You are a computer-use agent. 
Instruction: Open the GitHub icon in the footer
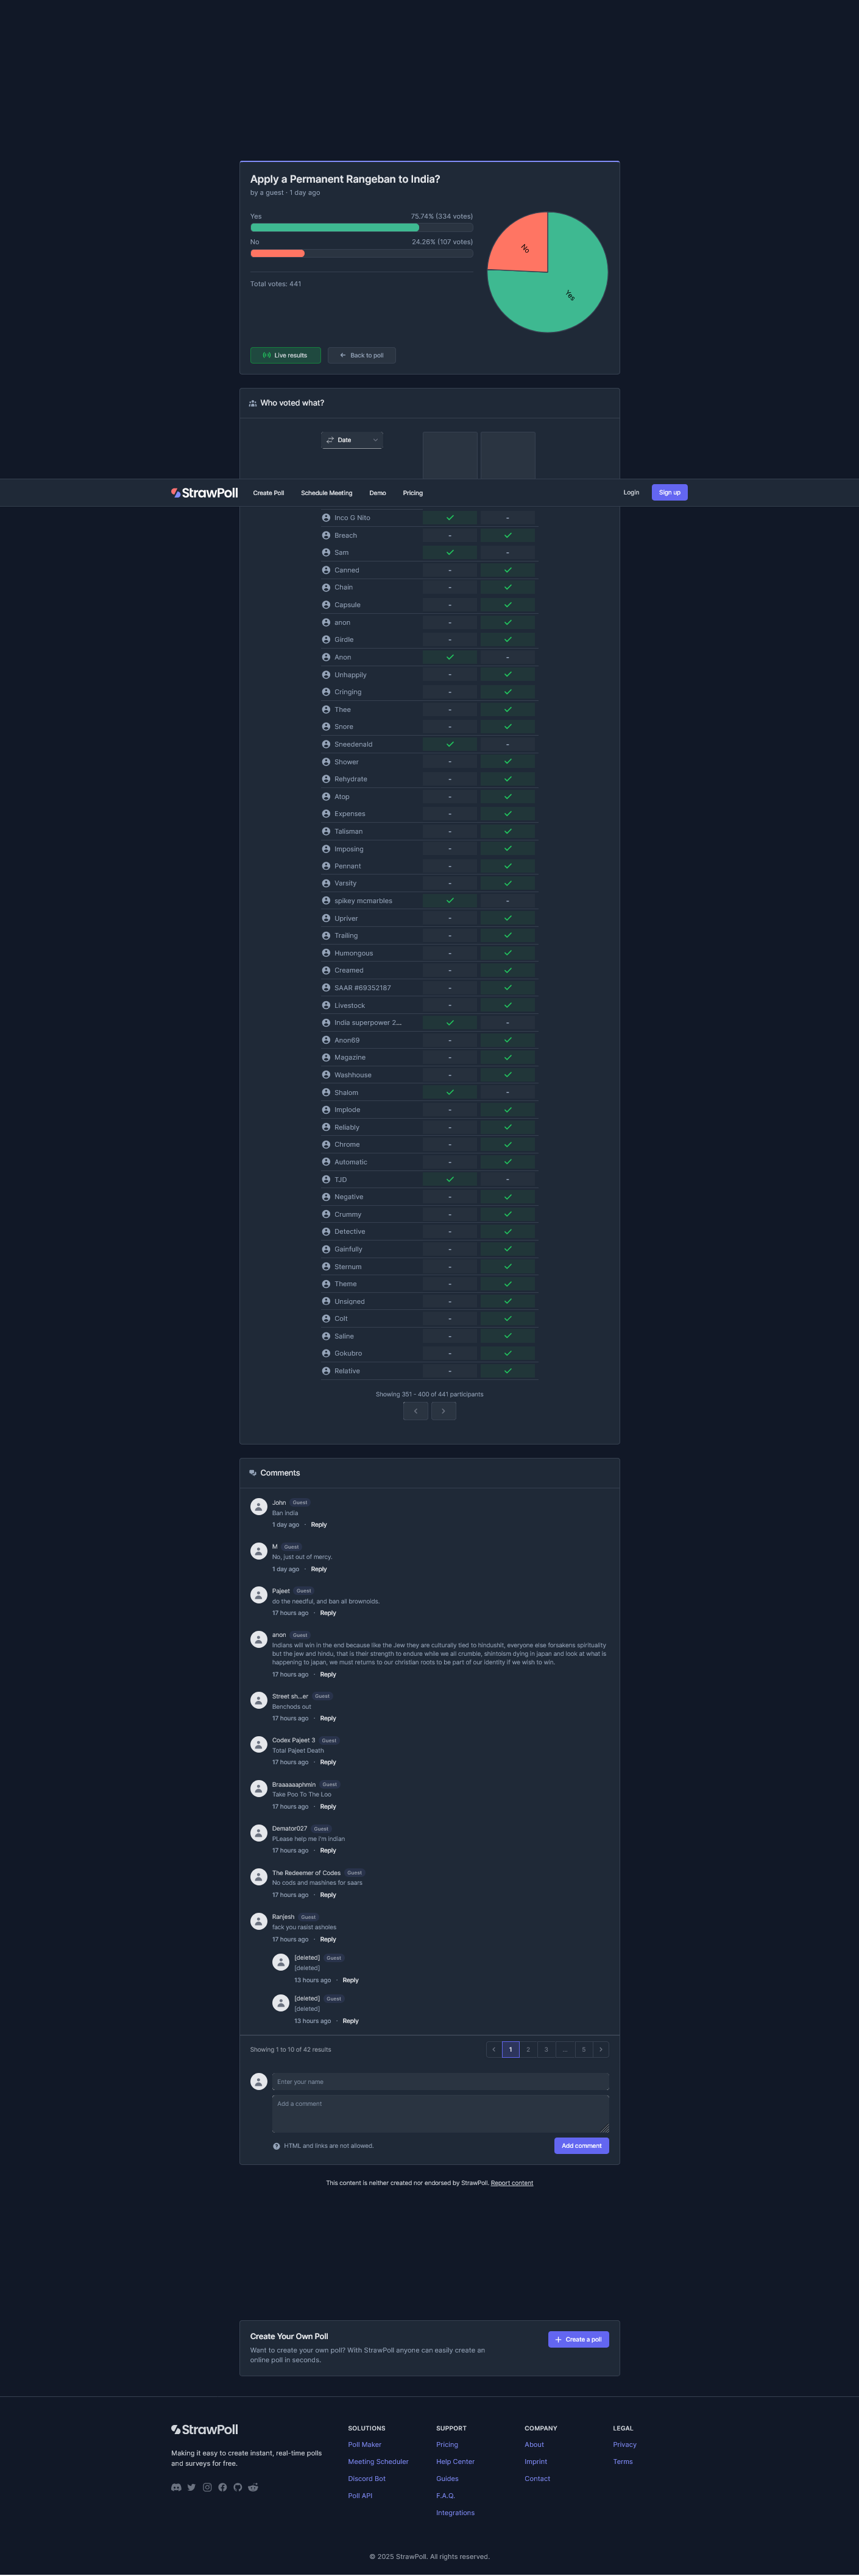point(238,2487)
